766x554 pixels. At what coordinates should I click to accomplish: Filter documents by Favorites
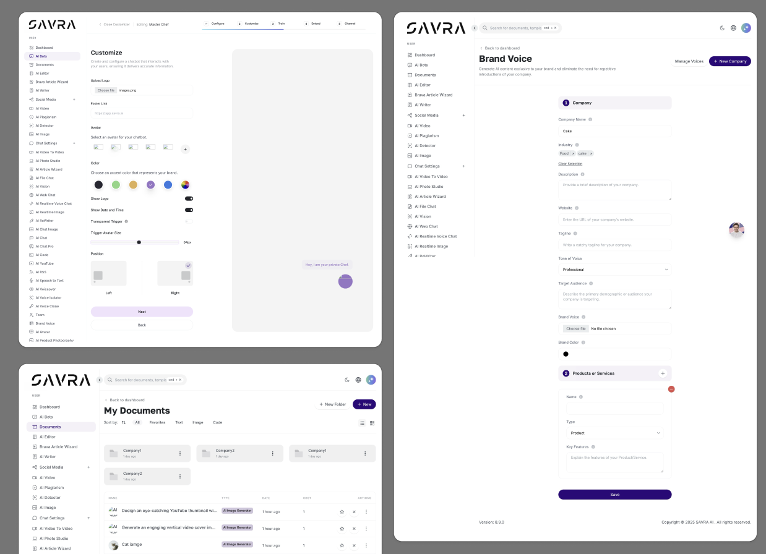point(157,422)
